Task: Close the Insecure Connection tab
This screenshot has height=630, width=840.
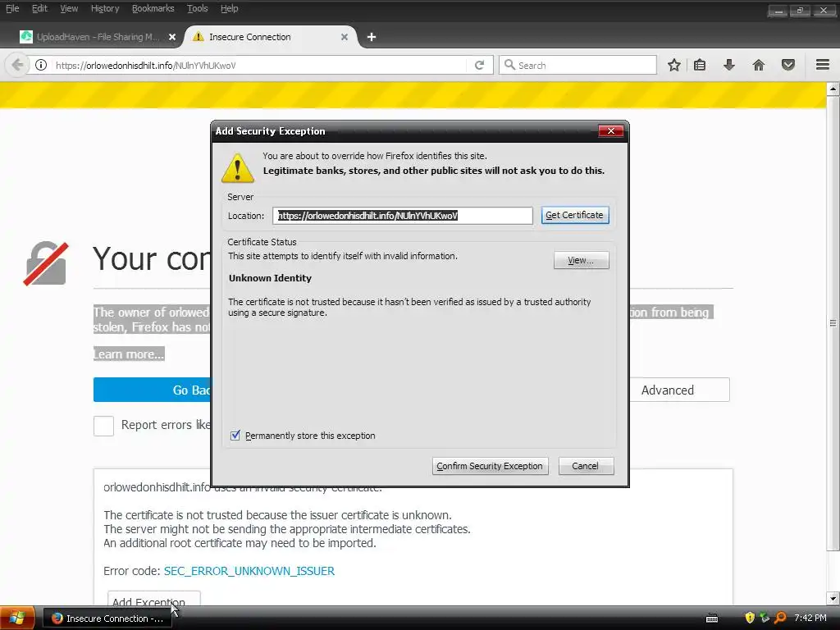Action: tap(345, 37)
